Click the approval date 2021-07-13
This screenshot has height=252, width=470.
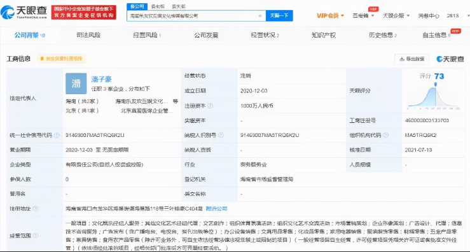pyautogui.click(x=418, y=150)
